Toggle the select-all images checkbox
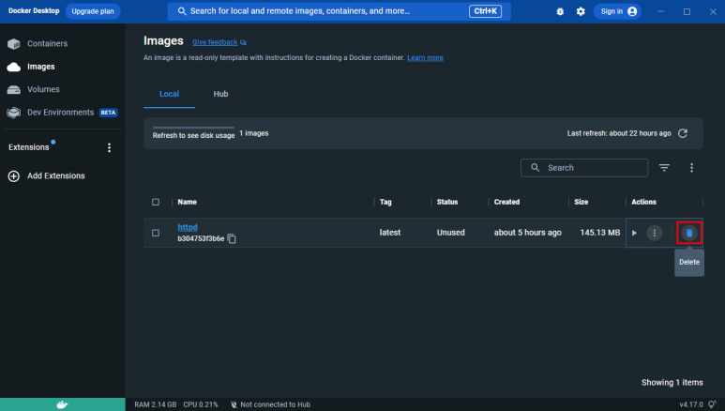This screenshot has height=411, width=725. [x=156, y=202]
